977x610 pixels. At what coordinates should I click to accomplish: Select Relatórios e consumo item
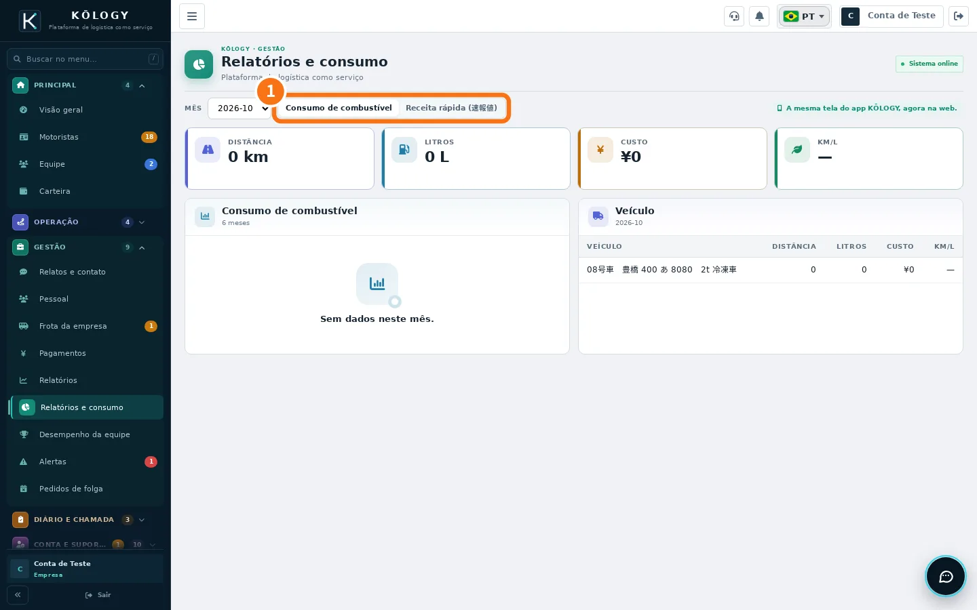pyautogui.click(x=86, y=407)
